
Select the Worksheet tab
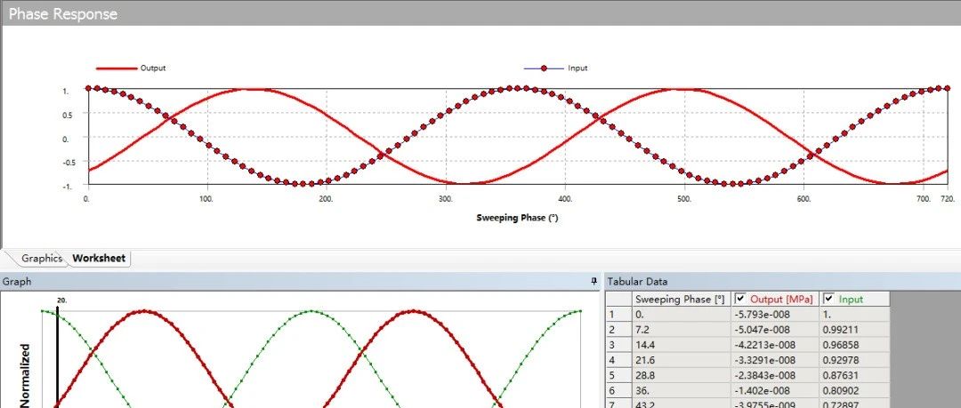[100, 259]
